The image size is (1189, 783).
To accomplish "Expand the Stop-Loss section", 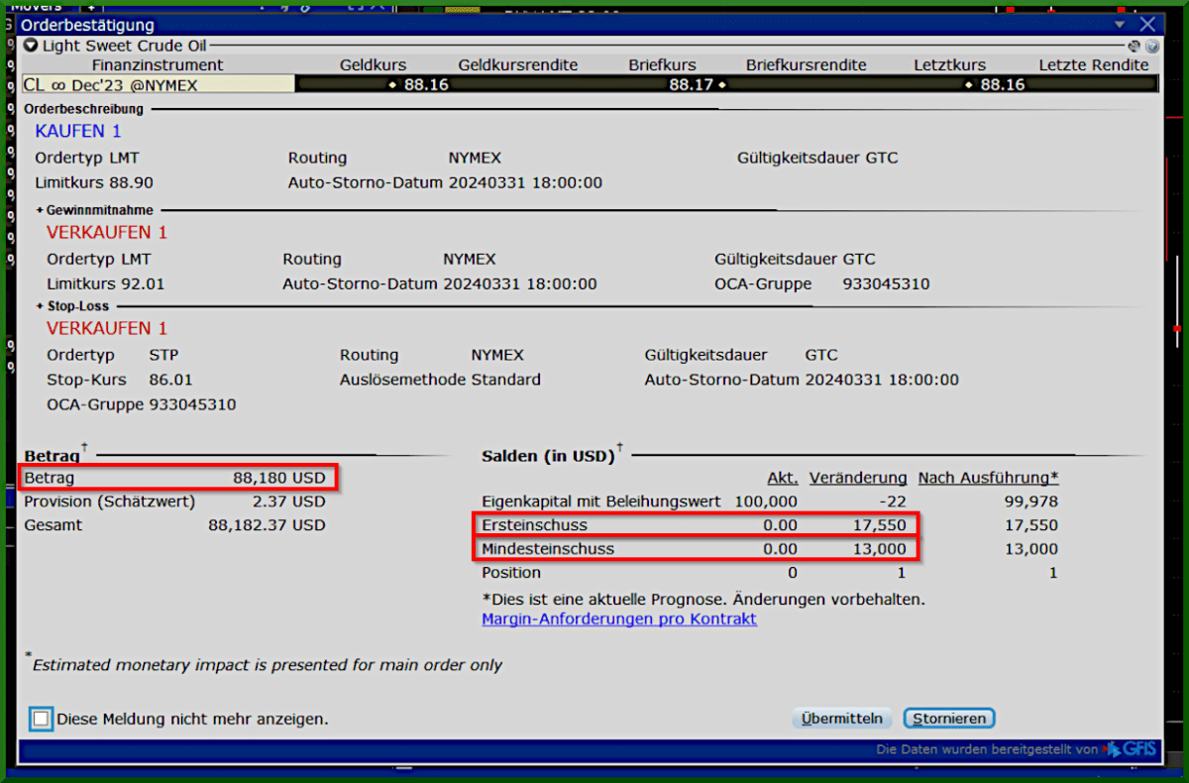I will (x=38, y=306).
